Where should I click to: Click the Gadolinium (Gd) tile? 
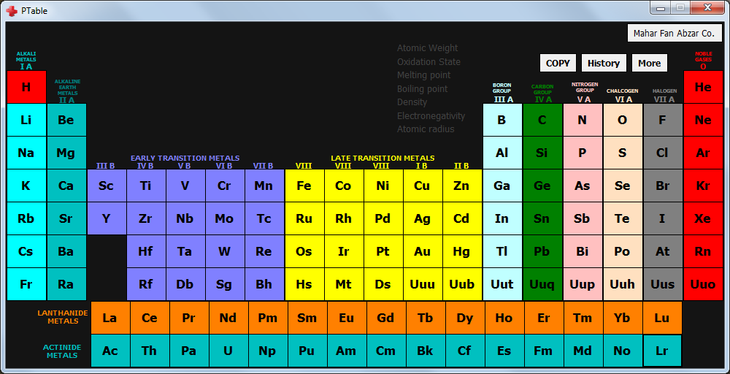pyautogui.click(x=386, y=318)
